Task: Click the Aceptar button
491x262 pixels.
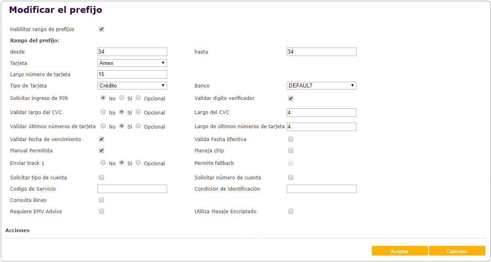Action: [400, 251]
